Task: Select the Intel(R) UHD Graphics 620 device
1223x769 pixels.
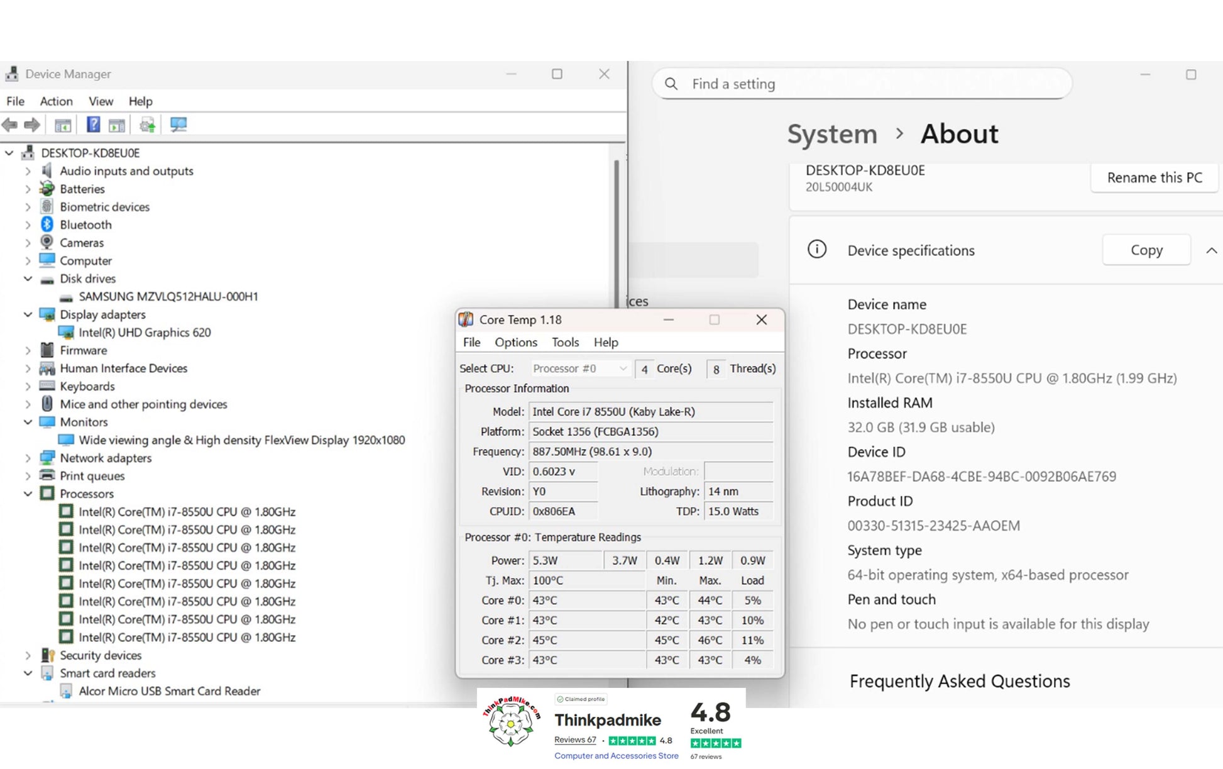Action: (x=145, y=332)
